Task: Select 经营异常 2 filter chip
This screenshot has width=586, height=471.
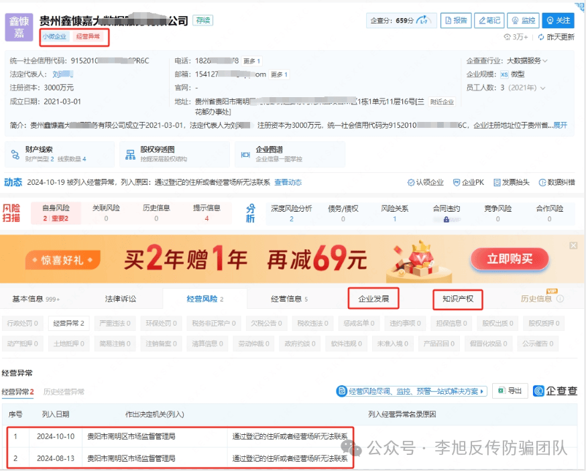Action: (69, 324)
